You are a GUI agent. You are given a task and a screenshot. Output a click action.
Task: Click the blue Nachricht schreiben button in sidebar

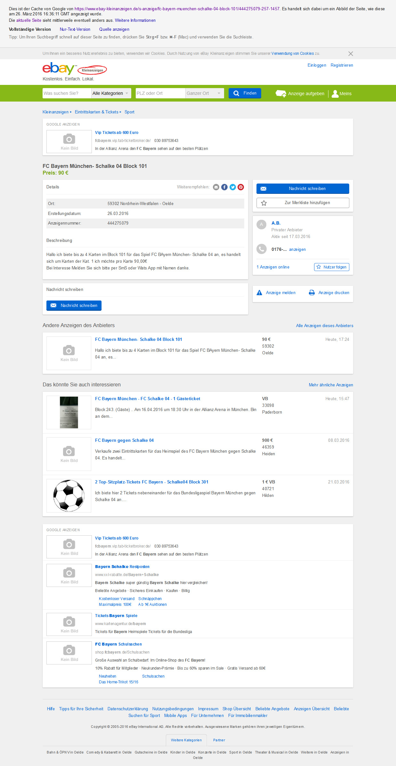click(x=303, y=189)
